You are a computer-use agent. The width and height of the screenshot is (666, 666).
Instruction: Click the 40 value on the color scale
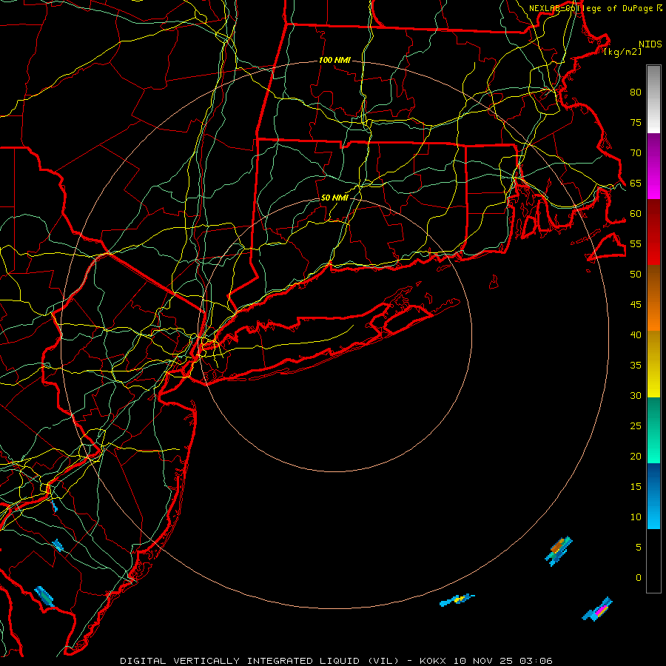[x=636, y=335]
